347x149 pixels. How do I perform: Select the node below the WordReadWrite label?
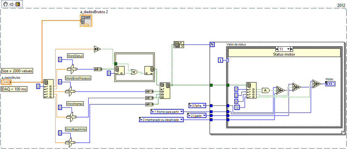70,142
